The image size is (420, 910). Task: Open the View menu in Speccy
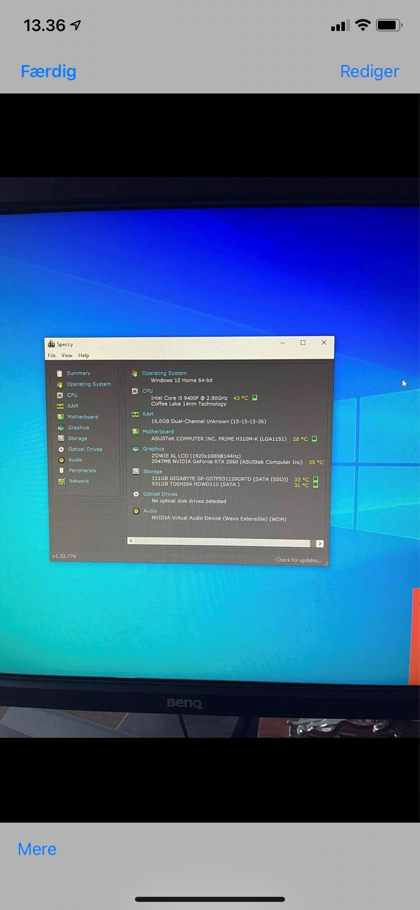[67, 355]
